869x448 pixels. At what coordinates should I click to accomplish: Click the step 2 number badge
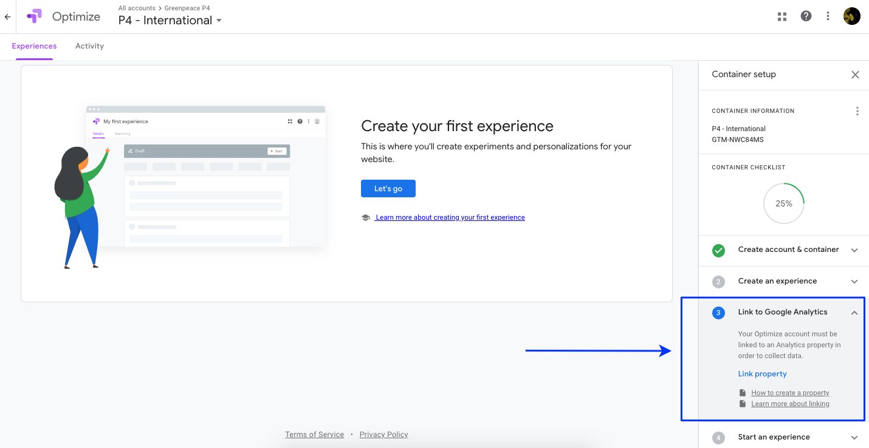[x=719, y=282]
